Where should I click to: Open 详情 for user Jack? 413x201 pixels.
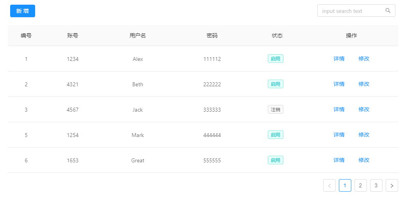click(339, 109)
